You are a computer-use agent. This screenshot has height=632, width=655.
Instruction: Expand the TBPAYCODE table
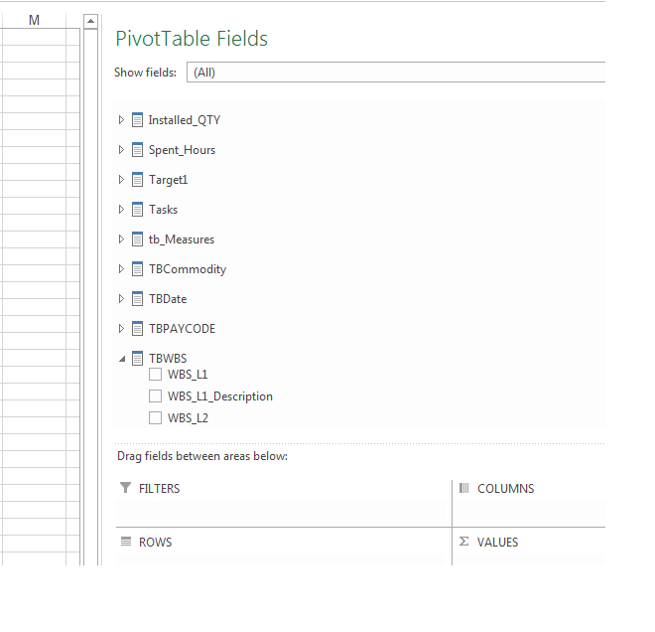[121, 328]
